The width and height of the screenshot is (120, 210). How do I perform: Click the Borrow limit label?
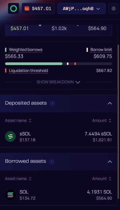pyautogui.click(x=101, y=50)
